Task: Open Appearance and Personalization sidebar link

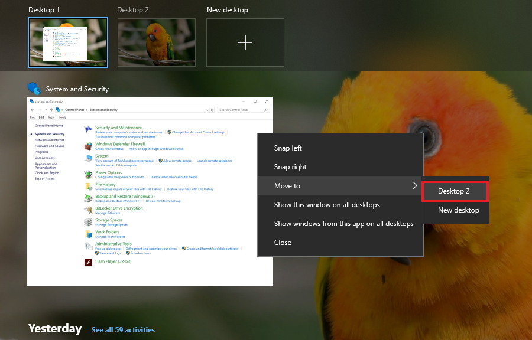Action: tap(46, 166)
